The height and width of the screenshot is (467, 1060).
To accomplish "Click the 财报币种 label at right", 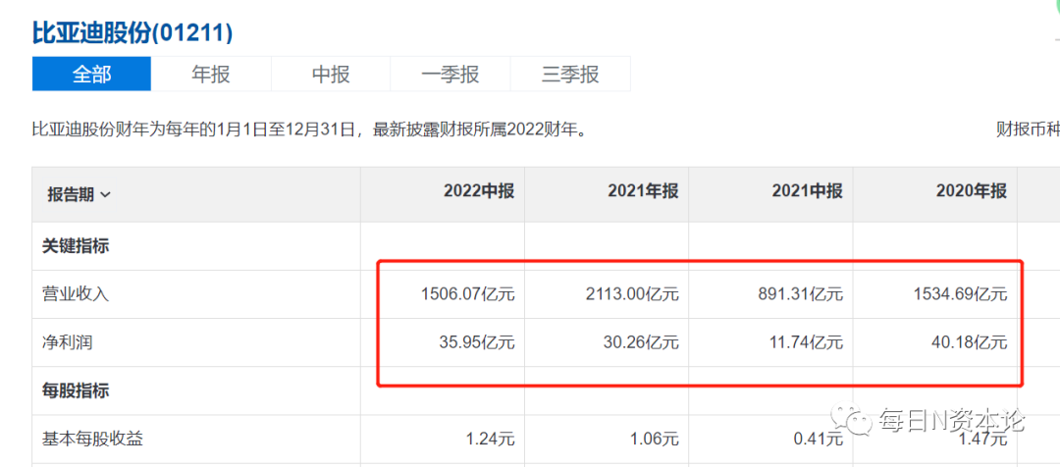I will (x=1028, y=129).
